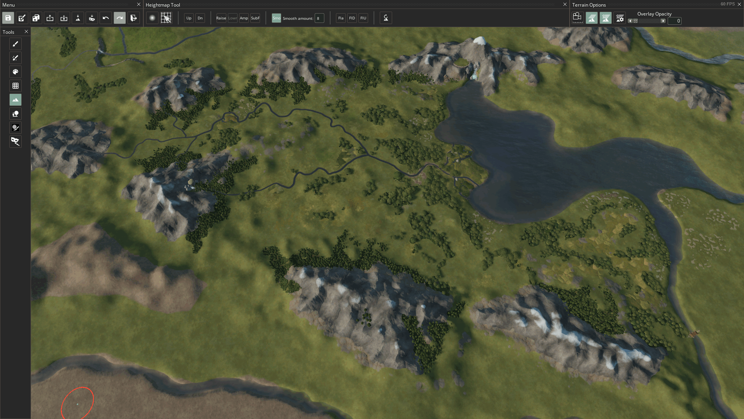Select the tree and object placement tool
Image resolution: width=744 pixels, height=419 pixels.
pyautogui.click(x=15, y=114)
